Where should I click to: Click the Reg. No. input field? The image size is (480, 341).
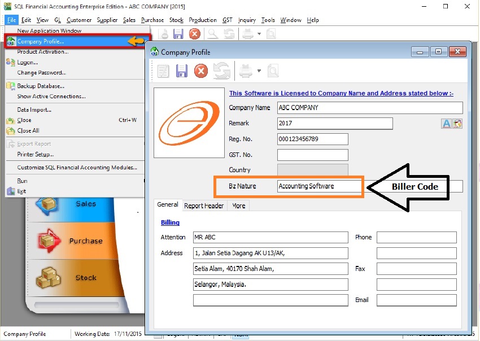click(x=312, y=139)
